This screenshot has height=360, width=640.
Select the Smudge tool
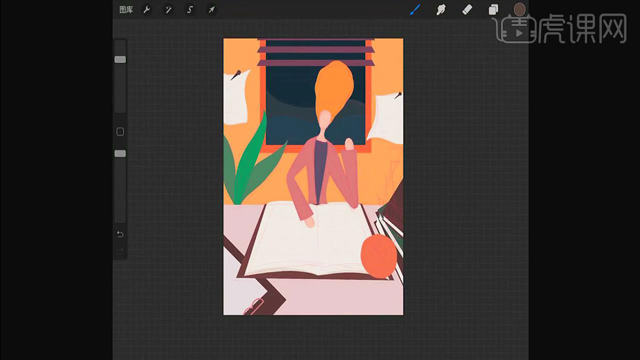(x=441, y=10)
